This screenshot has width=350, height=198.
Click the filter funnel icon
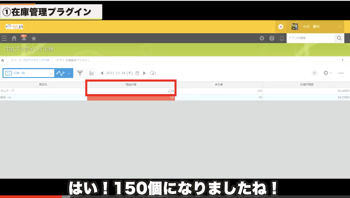tap(80, 73)
